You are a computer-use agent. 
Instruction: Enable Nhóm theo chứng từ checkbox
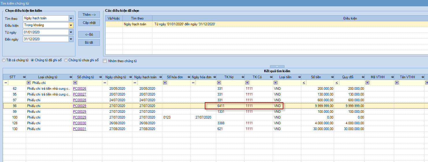[x=105, y=61]
